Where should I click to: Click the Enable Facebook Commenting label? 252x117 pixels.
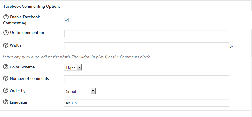21,20
